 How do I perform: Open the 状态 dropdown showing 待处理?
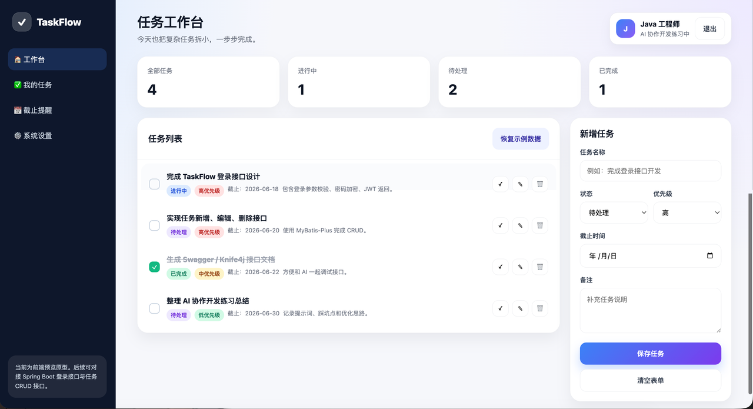pos(614,212)
